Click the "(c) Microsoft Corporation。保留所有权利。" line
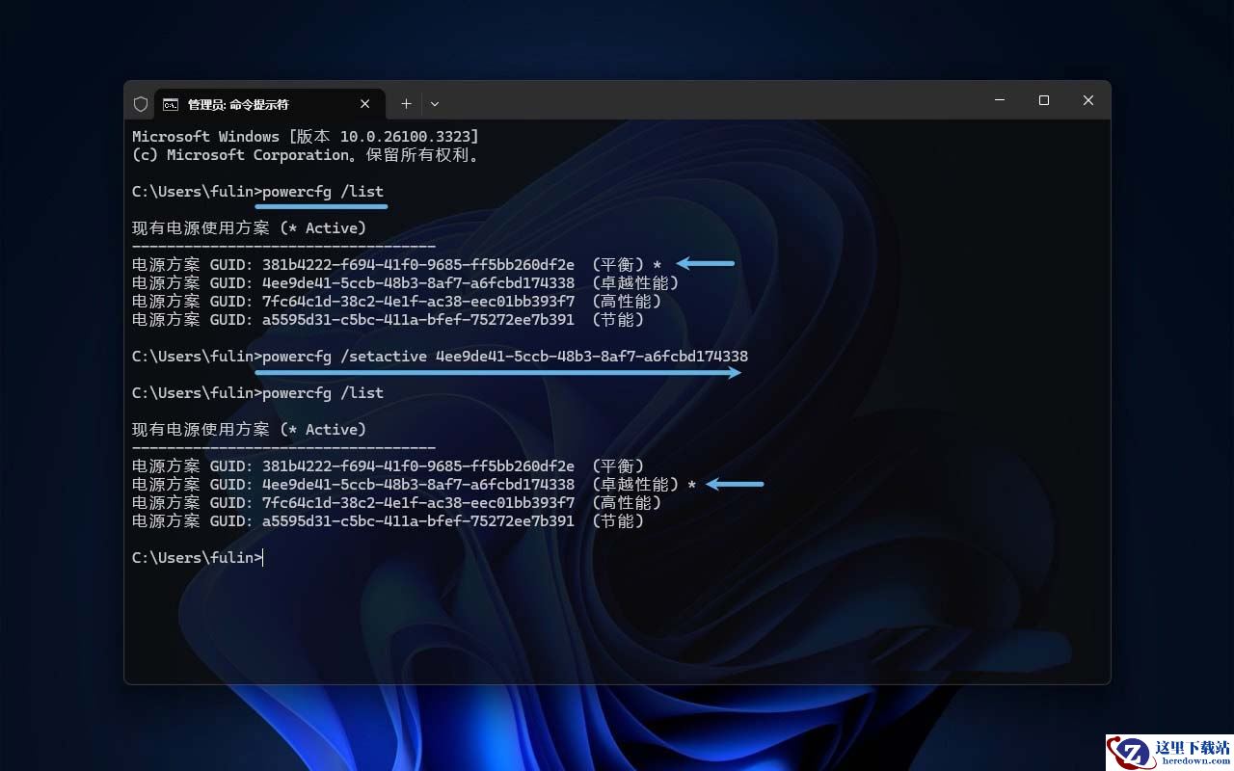 click(x=306, y=155)
